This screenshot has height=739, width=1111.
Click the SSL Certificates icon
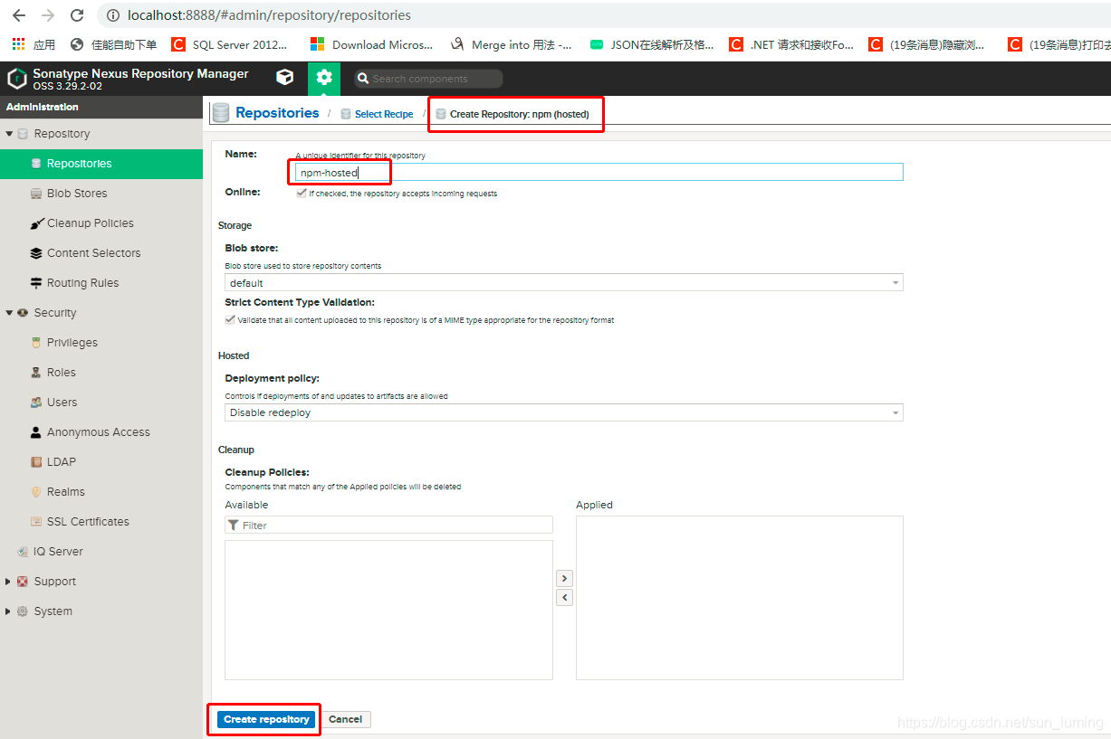click(x=36, y=522)
